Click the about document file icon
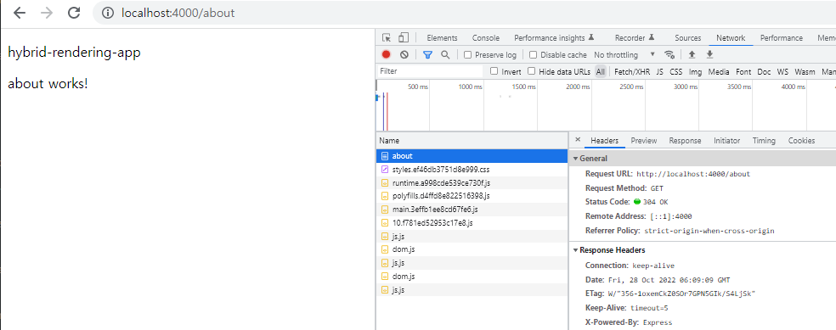The width and height of the screenshot is (836, 330). click(x=384, y=156)
